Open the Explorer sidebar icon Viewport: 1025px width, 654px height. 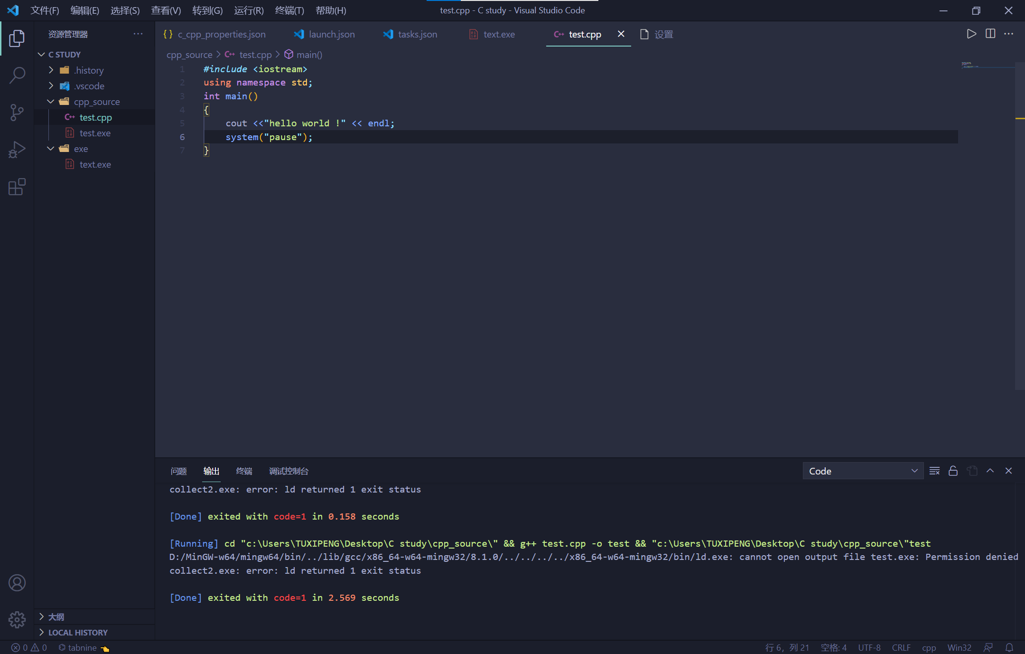17,38
